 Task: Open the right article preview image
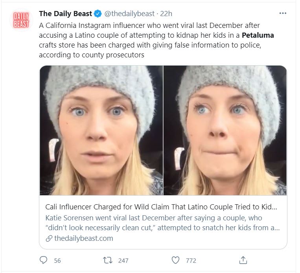click(x=225, y=130)
